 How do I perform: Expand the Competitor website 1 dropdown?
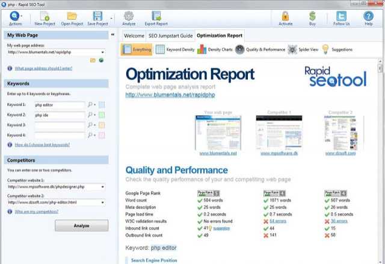[x=103, y=187]
